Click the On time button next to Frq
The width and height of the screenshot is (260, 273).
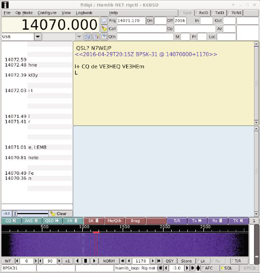[x=150, y=21]
